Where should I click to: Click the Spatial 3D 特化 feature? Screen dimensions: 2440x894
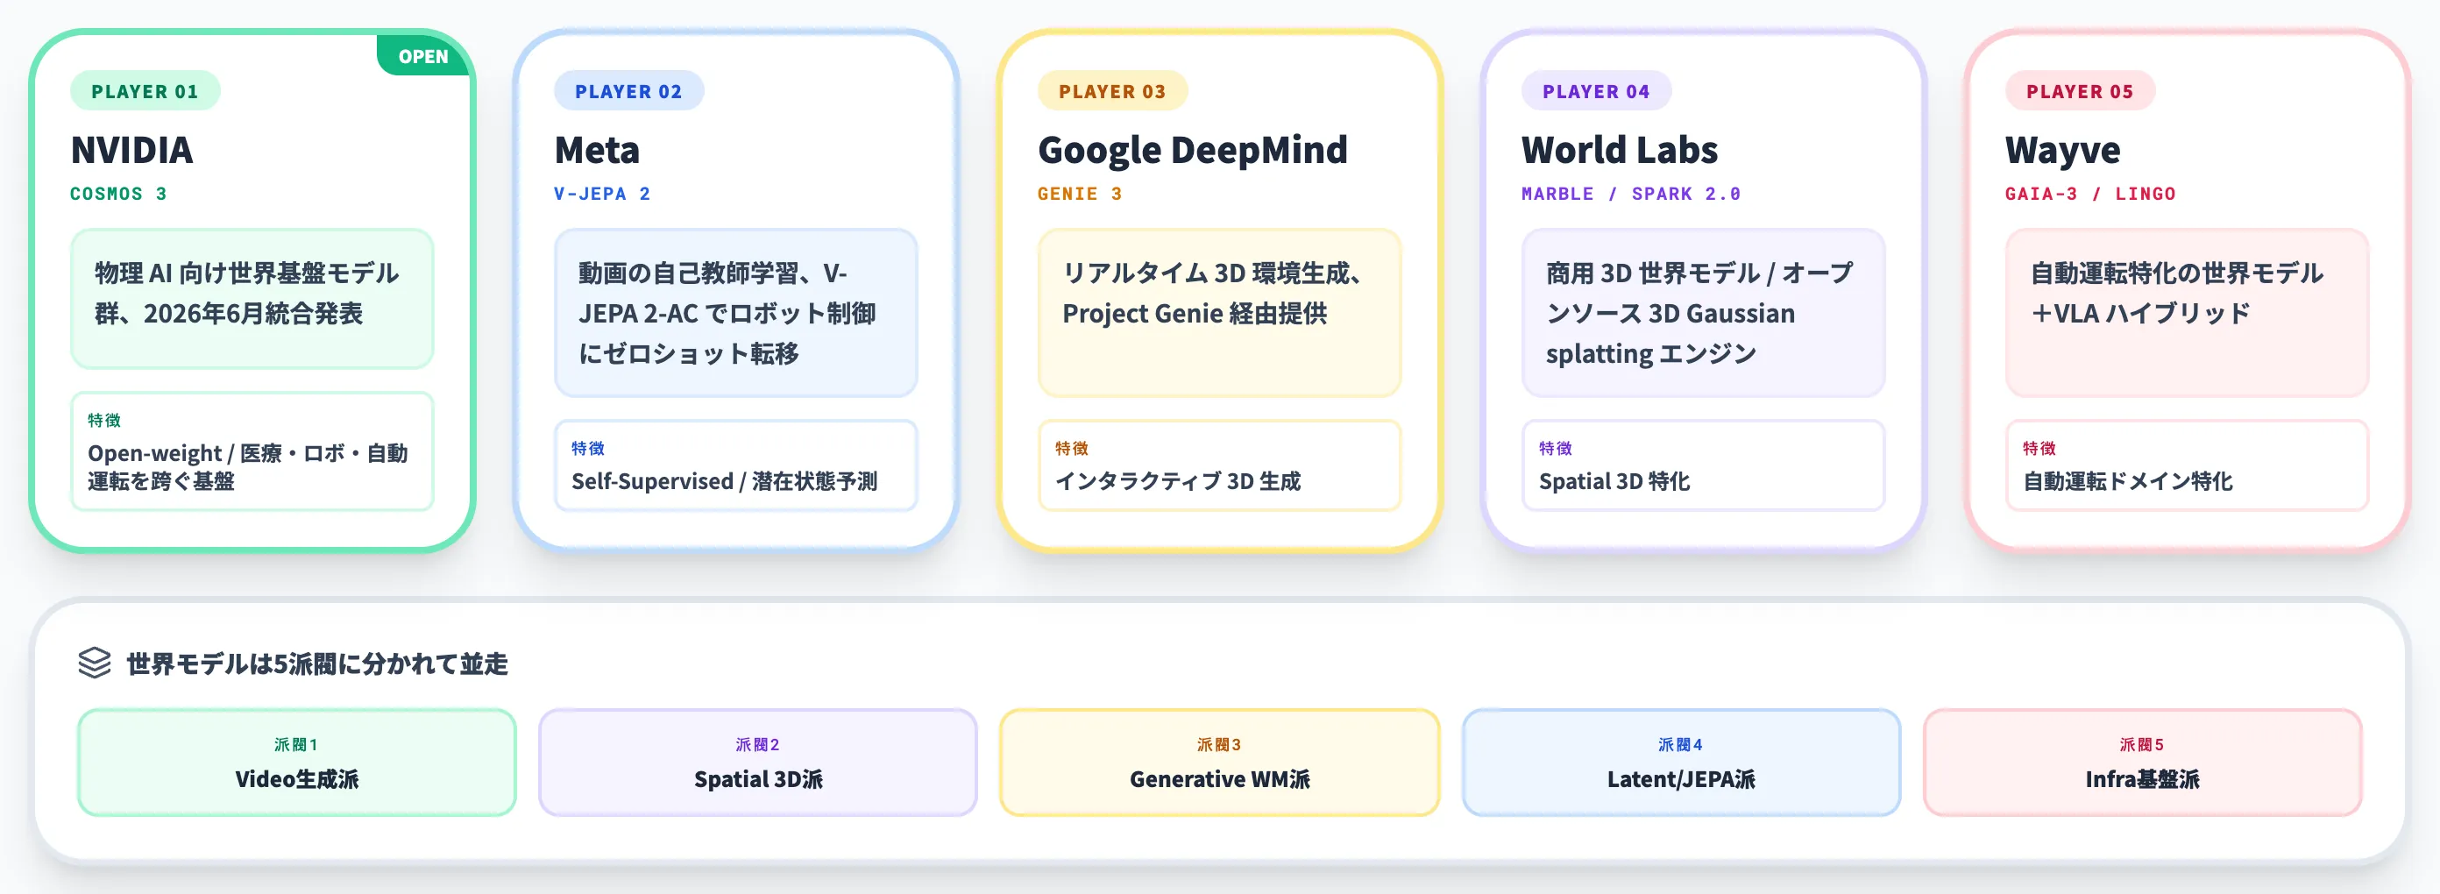pyautogui.click(x=1703, y=466)
